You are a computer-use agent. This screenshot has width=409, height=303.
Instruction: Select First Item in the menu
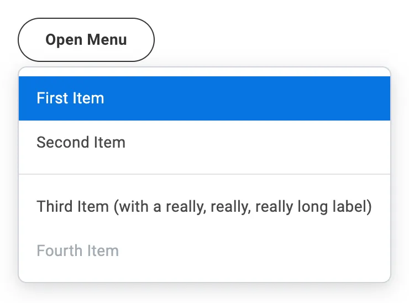[x=204, y=98]
